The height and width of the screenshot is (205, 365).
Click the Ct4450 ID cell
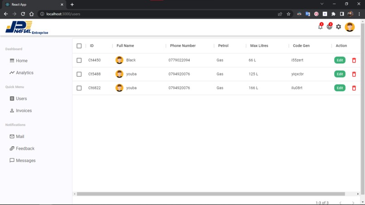[94, 60]
